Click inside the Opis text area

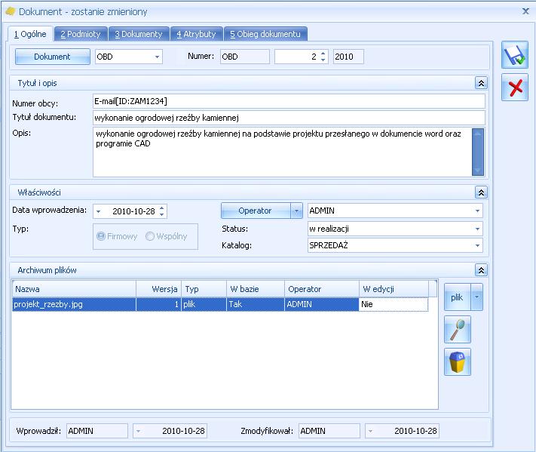(283, 152)
